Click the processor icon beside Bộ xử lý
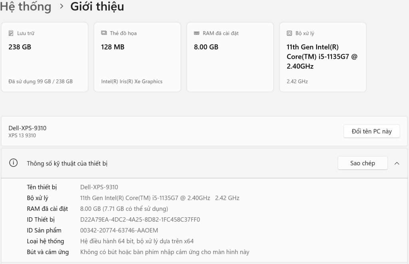Screen dimensions: 409x264 click(x=289, y=33)
